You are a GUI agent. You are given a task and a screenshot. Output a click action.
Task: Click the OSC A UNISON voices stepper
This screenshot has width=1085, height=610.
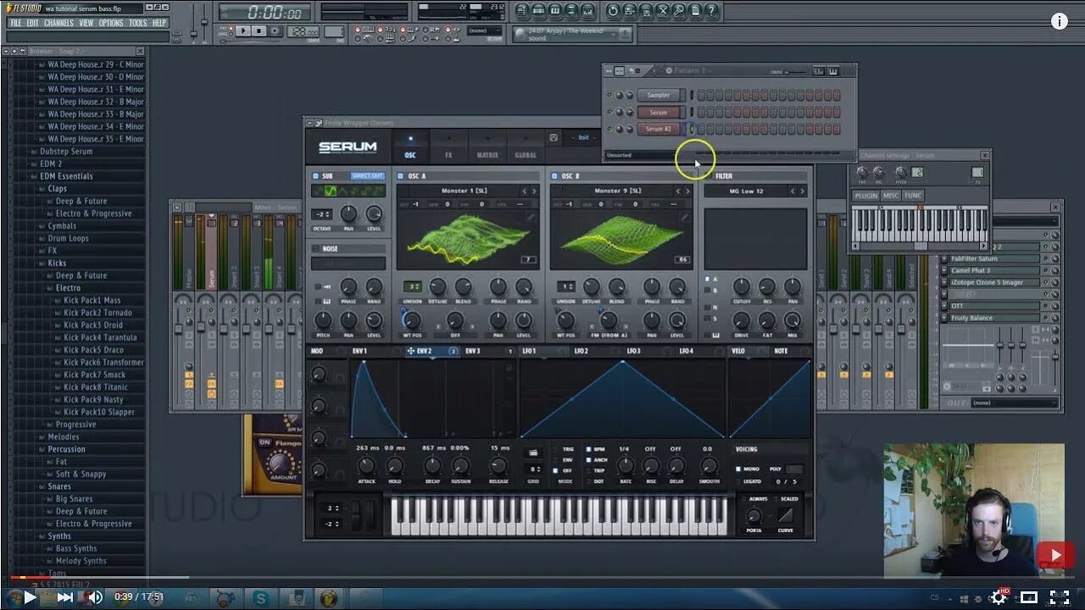tap(413, 286)
